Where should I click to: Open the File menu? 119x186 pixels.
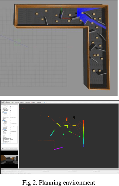[1, 101]
